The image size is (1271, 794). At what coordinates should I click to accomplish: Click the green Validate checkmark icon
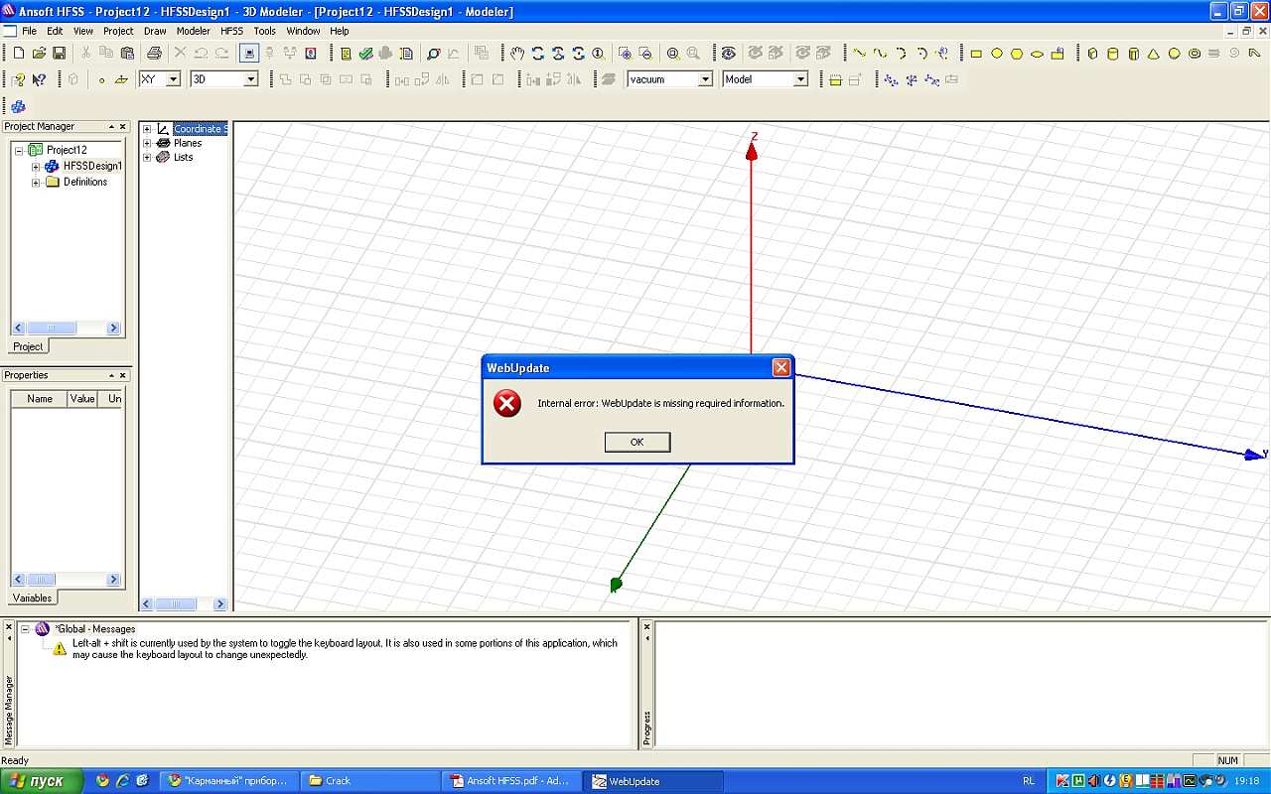point(365,54)
